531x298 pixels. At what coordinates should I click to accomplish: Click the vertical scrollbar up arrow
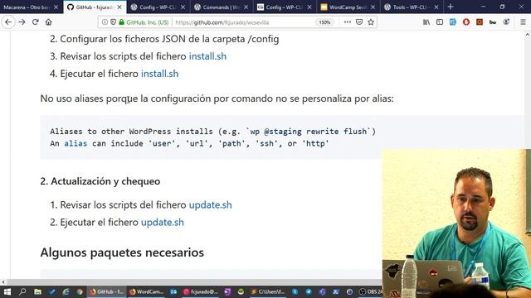pyautogui.click(x=528, y=35)
